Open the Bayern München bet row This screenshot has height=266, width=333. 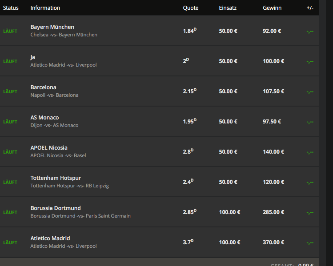click(159, 31)
